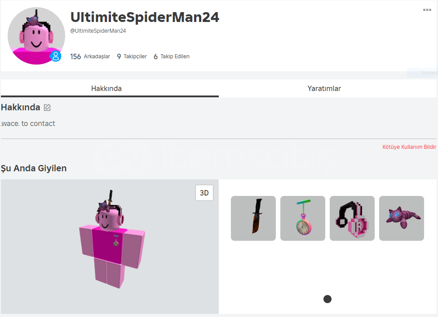The image size is (438, 317).
Task: Edit the Hakkında description with pencil icon
Action: (47, 107)
